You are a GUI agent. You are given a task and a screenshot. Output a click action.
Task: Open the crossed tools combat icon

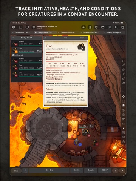tap(124, 119)
